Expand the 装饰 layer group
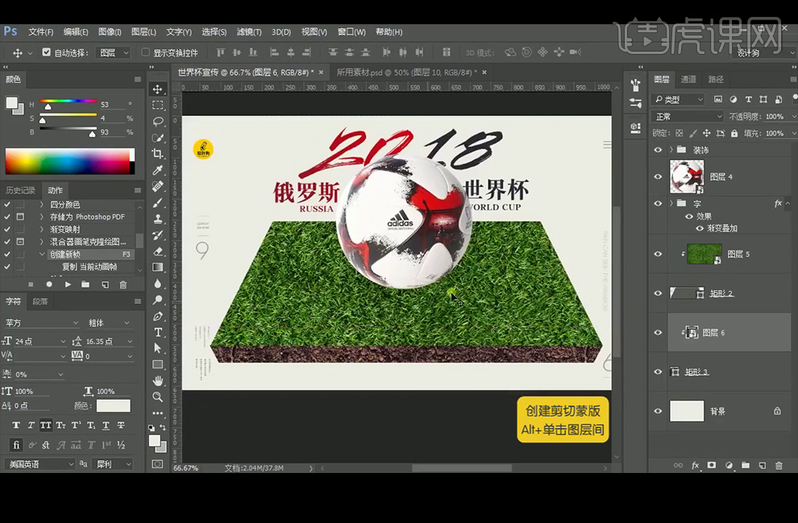Screen dimensions: 798x523 click(668, 150)
